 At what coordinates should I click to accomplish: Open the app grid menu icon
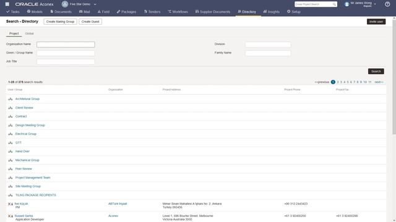click(7, 4)
